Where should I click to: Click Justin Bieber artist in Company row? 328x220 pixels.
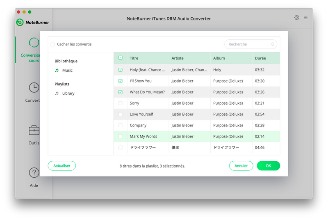[182, 125]
